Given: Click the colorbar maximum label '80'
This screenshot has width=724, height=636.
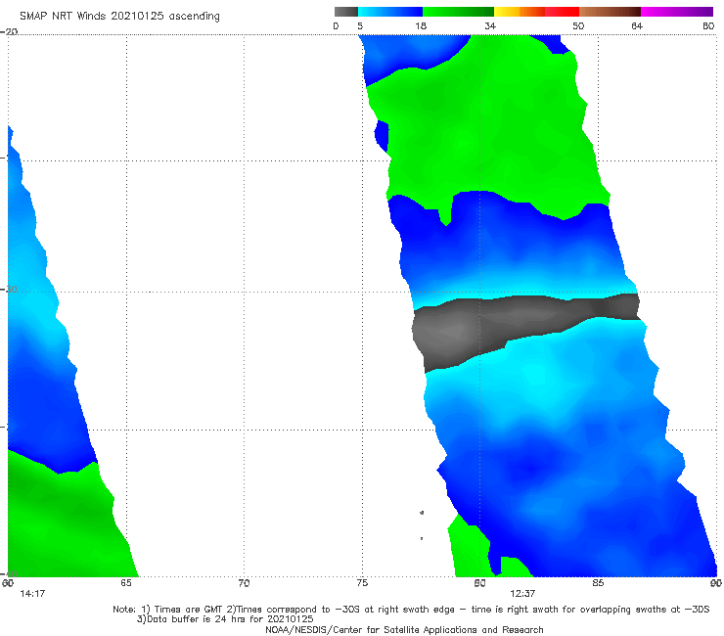Looking at the screenshot, I should [x=708, y=26].
